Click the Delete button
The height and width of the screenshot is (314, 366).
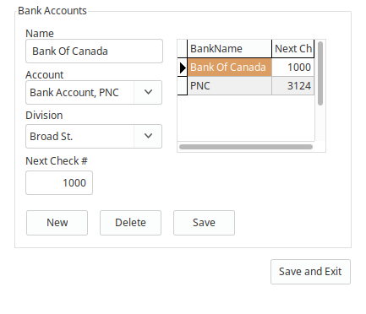[x=130, y=223]
